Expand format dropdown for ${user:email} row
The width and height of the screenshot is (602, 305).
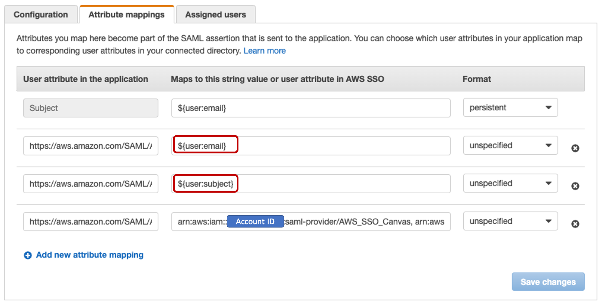(x=510, y=145)
